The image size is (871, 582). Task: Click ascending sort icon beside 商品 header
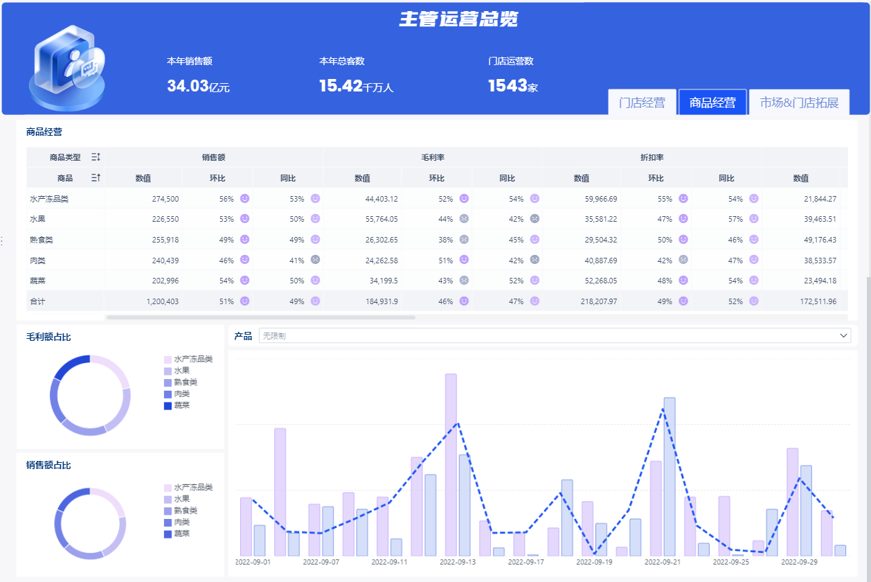pyautogui.click(x=96, y=178)
